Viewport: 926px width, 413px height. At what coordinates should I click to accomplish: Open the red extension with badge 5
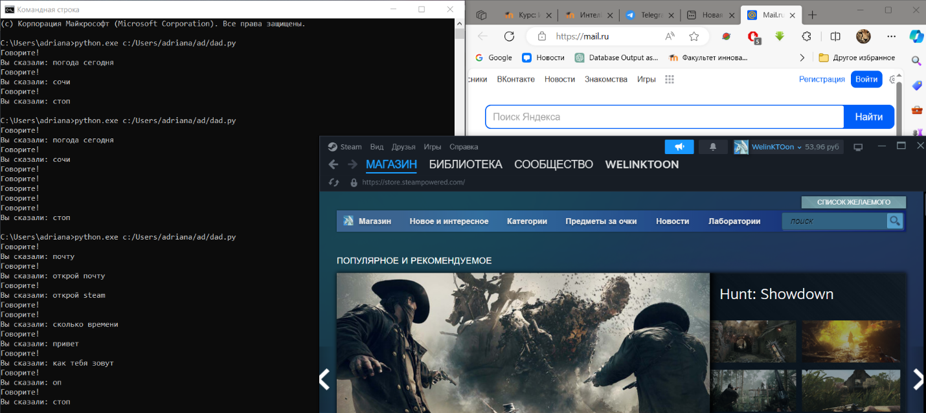click(753, 37)
